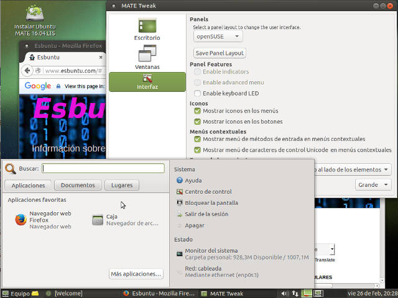Click the Translate label in Firefox
This screenshot has height=298, width=398.
pos(325,260)
